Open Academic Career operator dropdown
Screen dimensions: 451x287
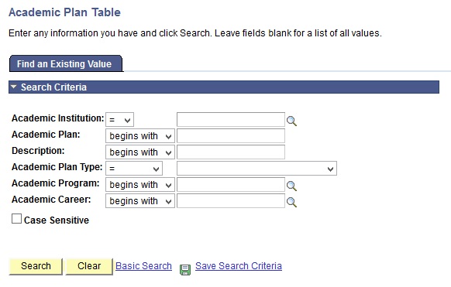140,201
